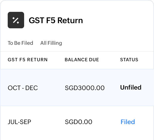Select the Unfiled status text
The image size is (154, 140).
(131, 87)
